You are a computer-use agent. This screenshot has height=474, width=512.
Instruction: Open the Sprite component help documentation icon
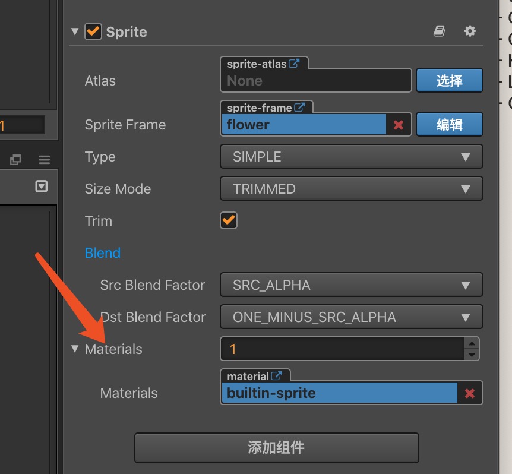439,31
